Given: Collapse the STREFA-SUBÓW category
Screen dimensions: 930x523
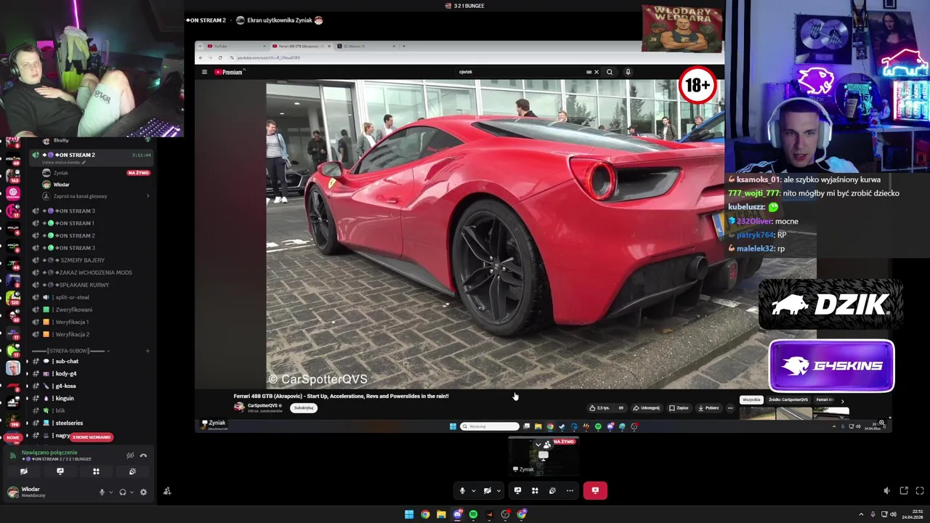Looking at the screenshot, I should point(70,351).
